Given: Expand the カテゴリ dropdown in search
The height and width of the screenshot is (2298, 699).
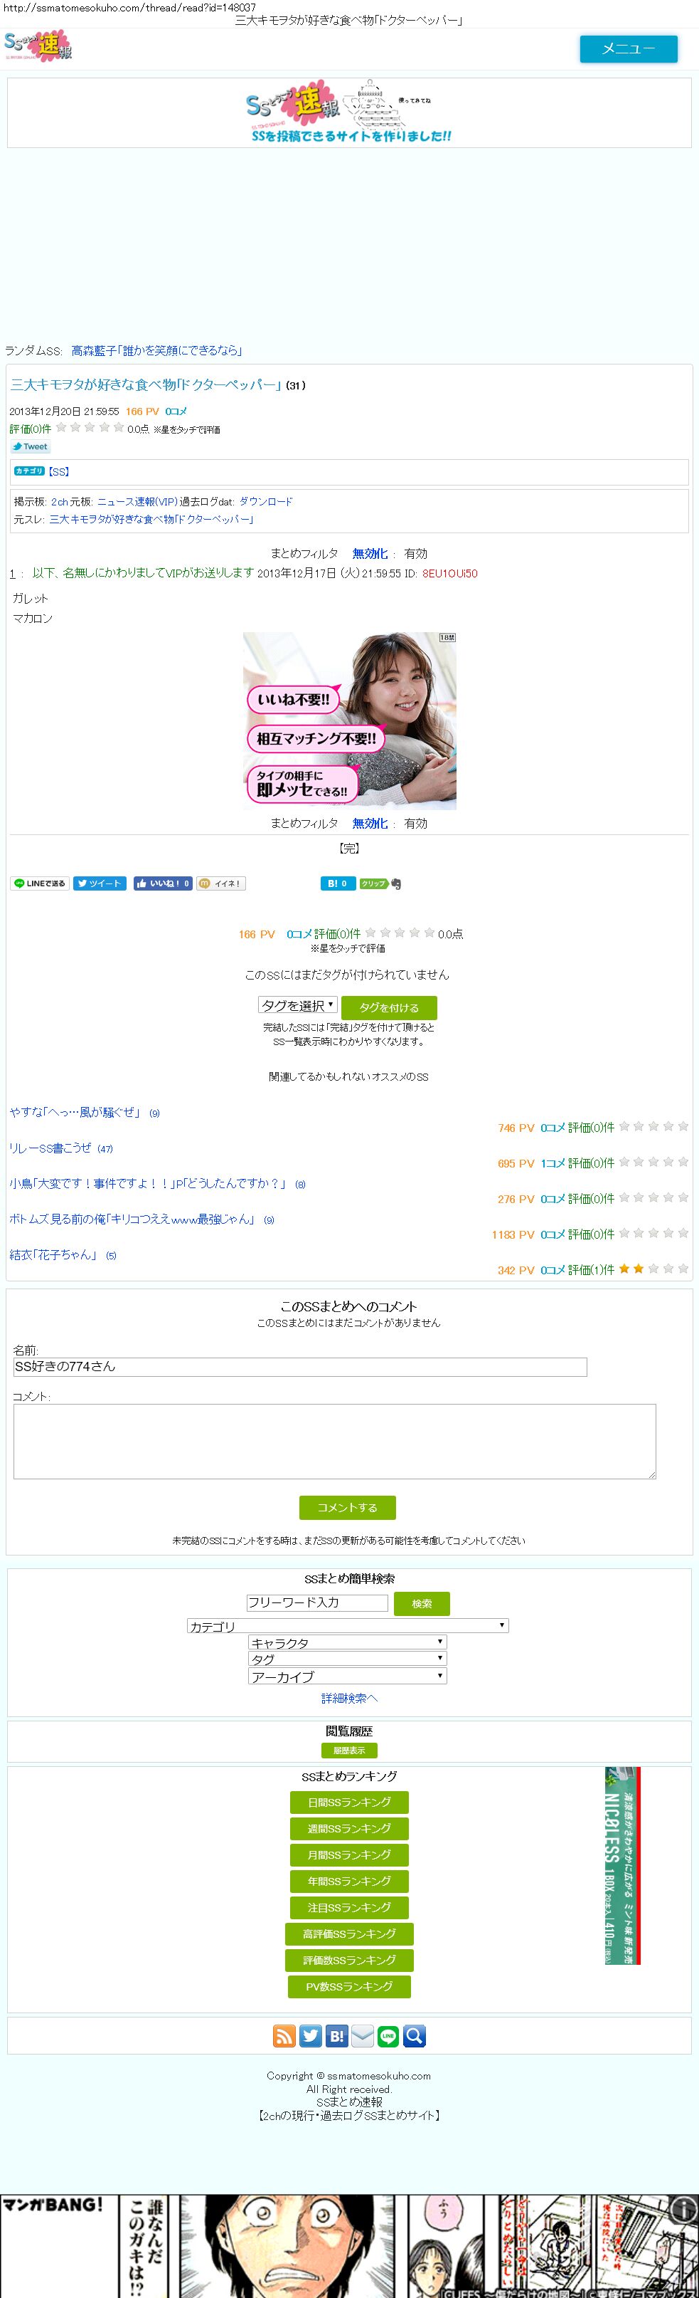Looking at the screenshot, I should pyautogui.click(x=348, y=1625).
